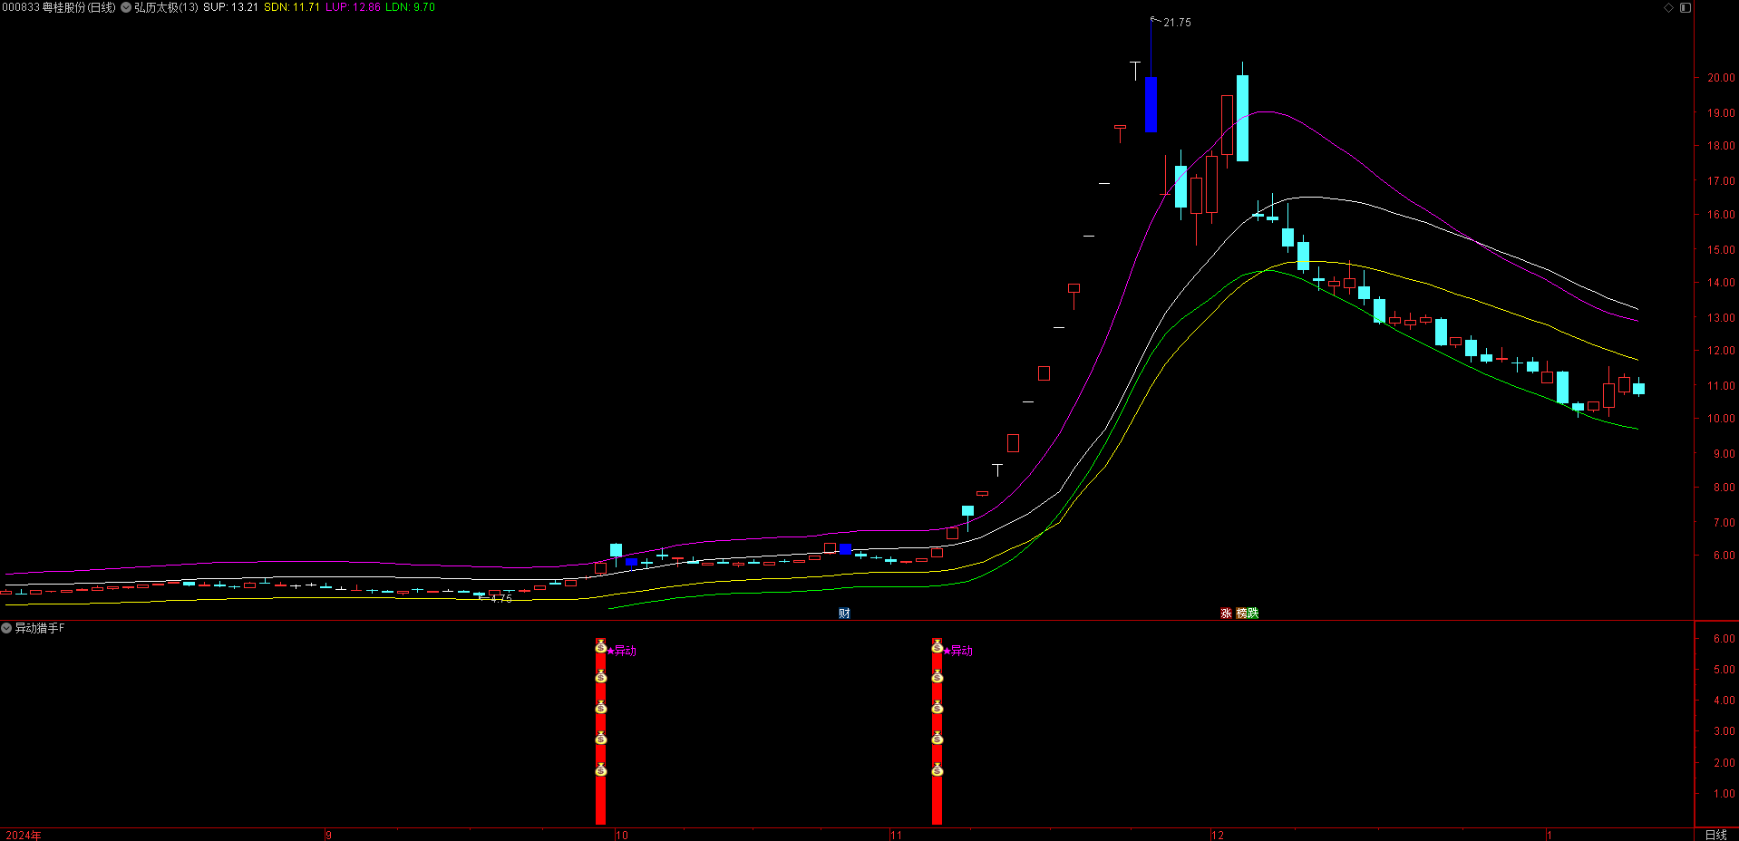
Task: Toggle the side panel layout icon
Action: tap(1685, 7)
